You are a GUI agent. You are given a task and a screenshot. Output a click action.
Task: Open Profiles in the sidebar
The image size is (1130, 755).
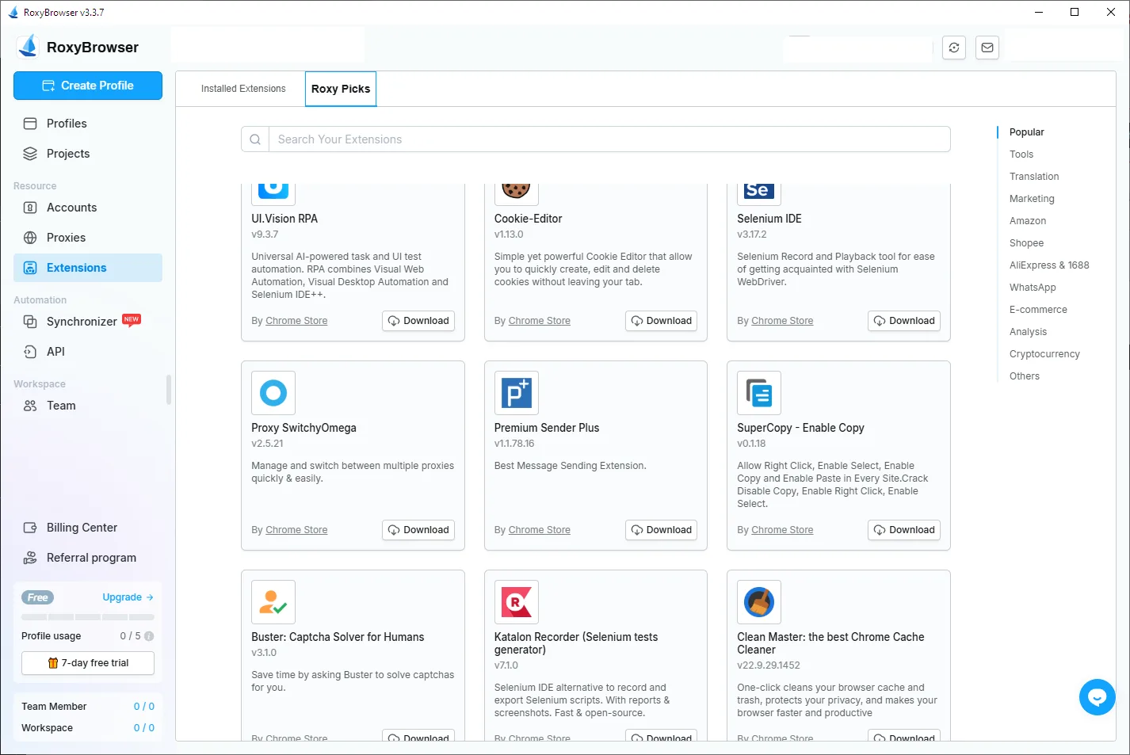point(88,124)
